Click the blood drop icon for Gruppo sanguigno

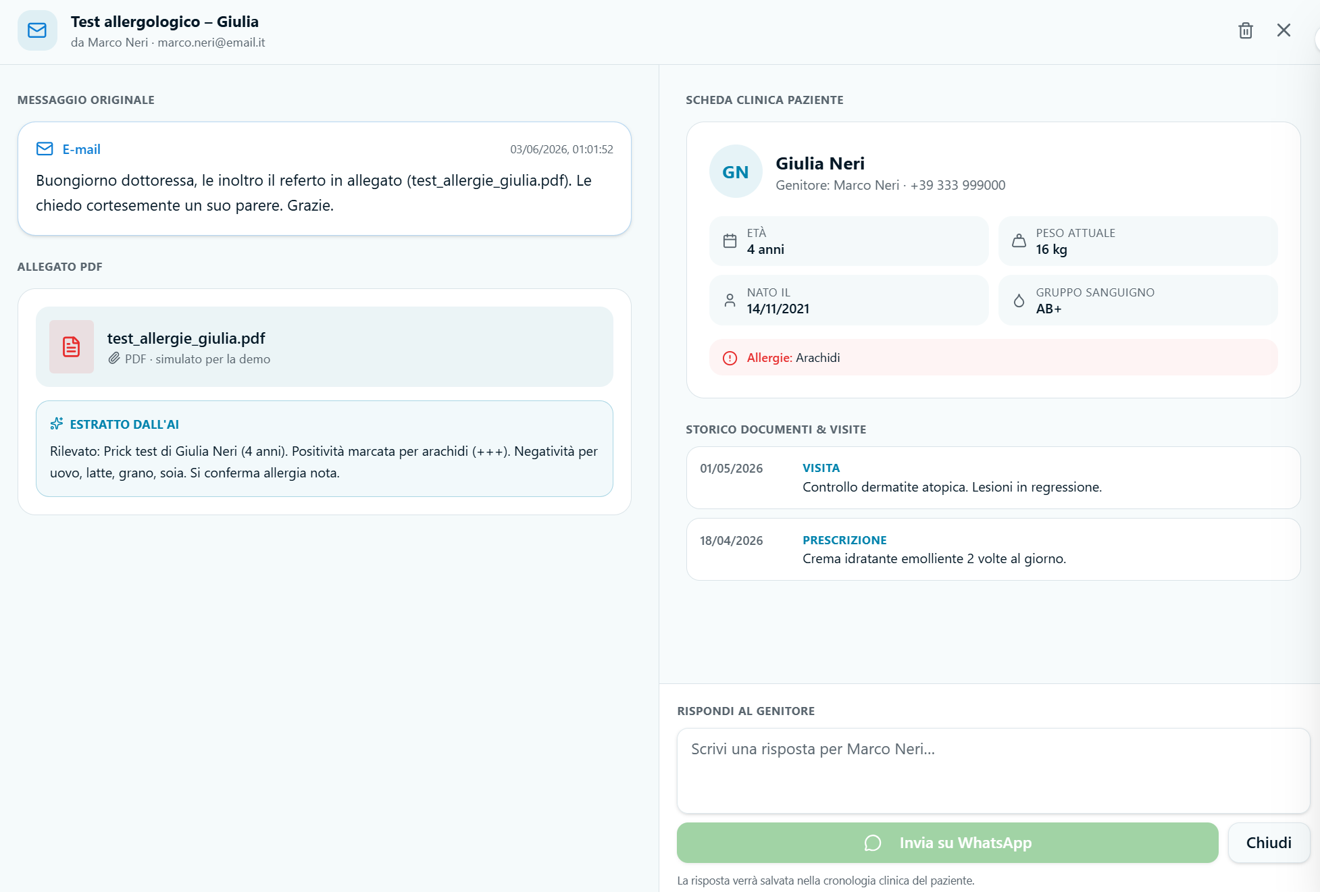pyautogui.click(x=1019, y=300)
